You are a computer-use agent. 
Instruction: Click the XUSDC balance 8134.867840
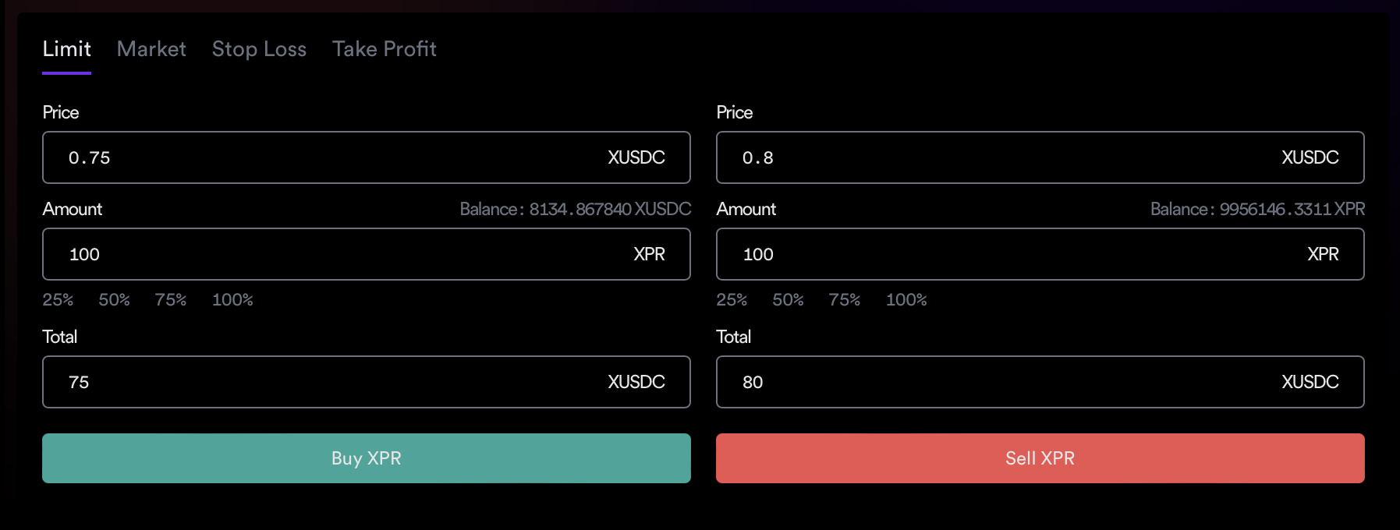[x=576, y=209]
